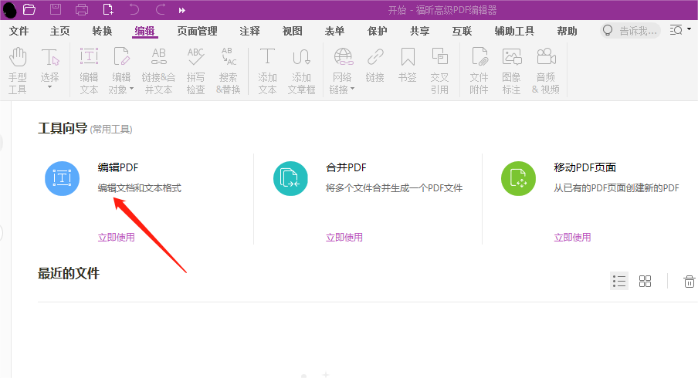This screenshot has width=698, height=378.
Task: Run Spell Check (拼写检查)
Action: pos(195,71)
